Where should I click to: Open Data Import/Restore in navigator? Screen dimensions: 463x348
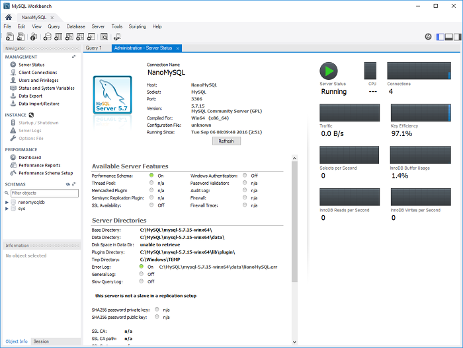click(38, 104)
